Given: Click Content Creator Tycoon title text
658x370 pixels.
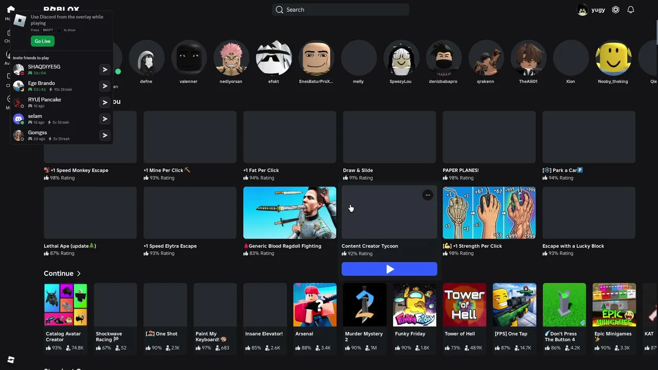Looking at the screenshot, I should click(x=370, y=246).
